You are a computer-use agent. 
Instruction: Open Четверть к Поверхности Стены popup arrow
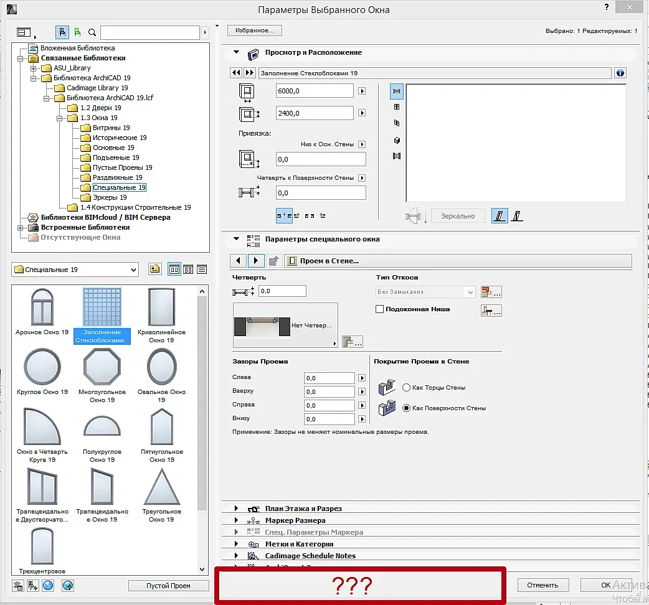(x=362, y=178)
